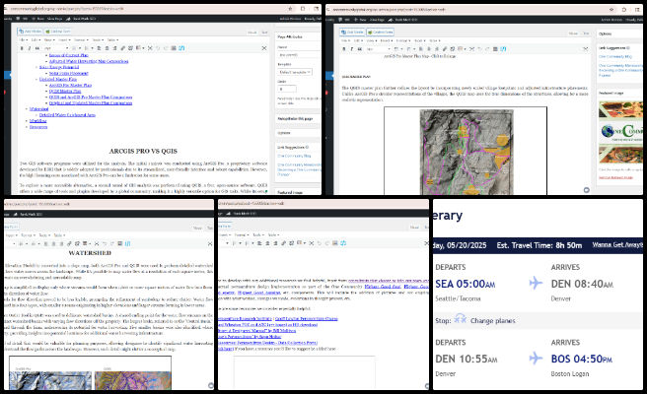Open Watershed link in the table of contents
Screen dimensions: 647x394
pyautogui.click(x=39, y=109)
